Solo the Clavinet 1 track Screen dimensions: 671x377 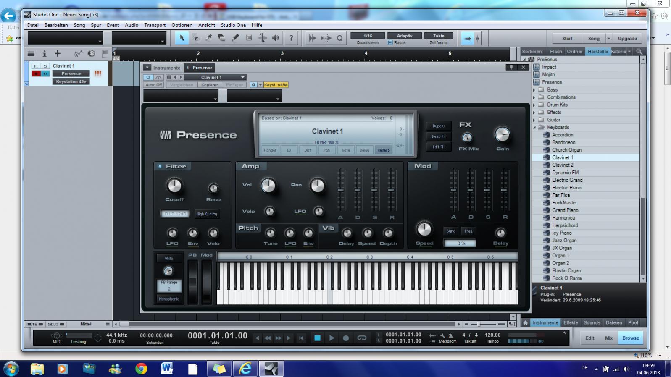pos(45,66)
